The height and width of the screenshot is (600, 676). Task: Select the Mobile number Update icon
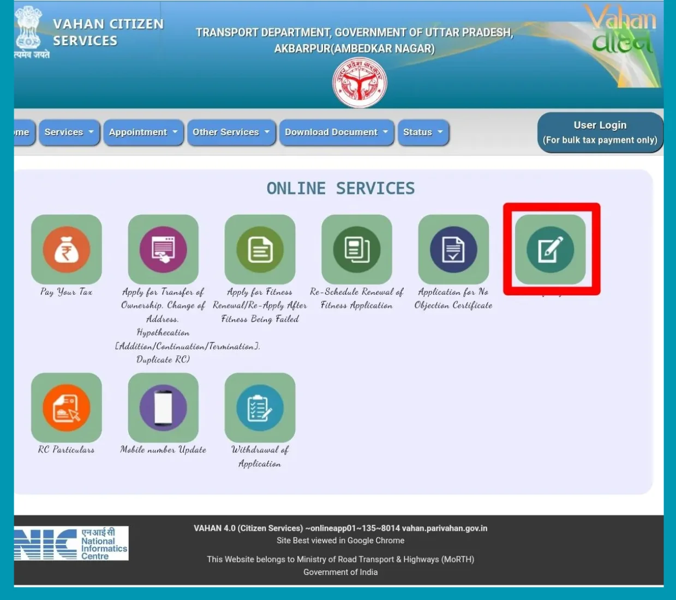point(163,408)
